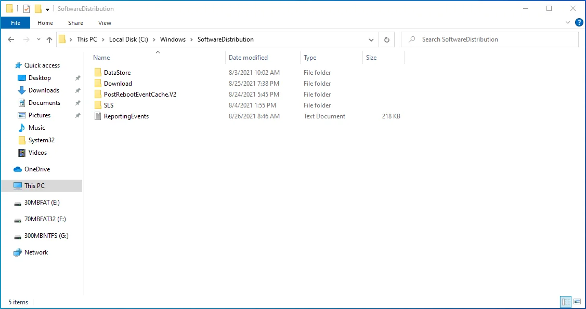Click the 8/3/2021 10:02 AM date
Screen dimensions: 586x309
click(254, 72)
